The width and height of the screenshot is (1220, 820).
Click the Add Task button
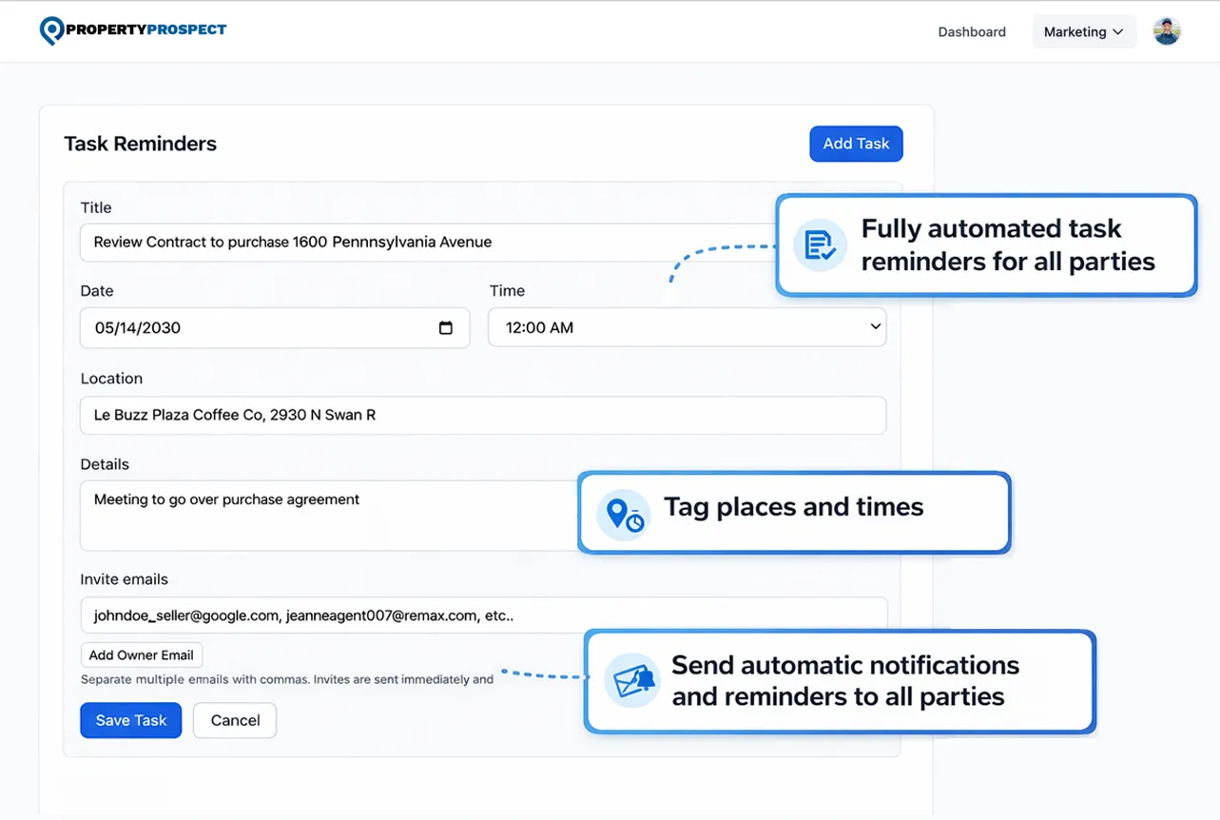tap(855, 143)
